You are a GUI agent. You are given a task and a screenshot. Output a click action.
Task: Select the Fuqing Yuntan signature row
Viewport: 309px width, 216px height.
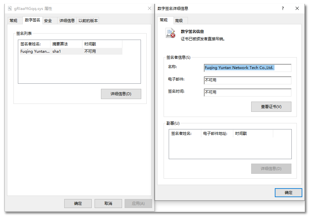pyautogui.click(x=70, y=51)
